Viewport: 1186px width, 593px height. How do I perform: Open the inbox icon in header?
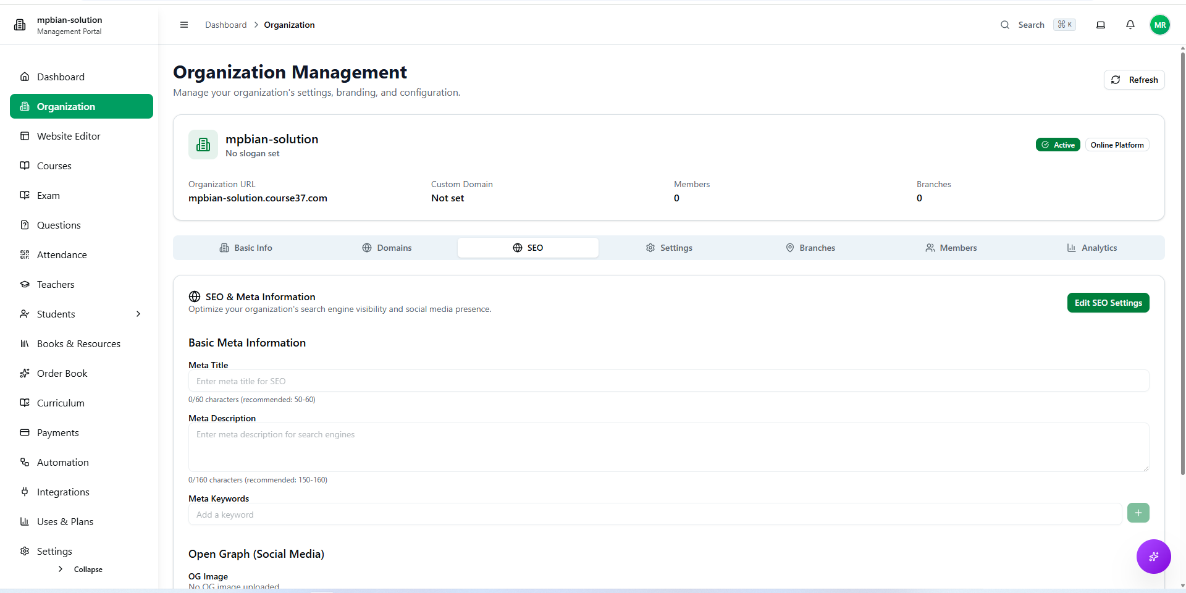pyautogui.click(x=1100, y=25)
